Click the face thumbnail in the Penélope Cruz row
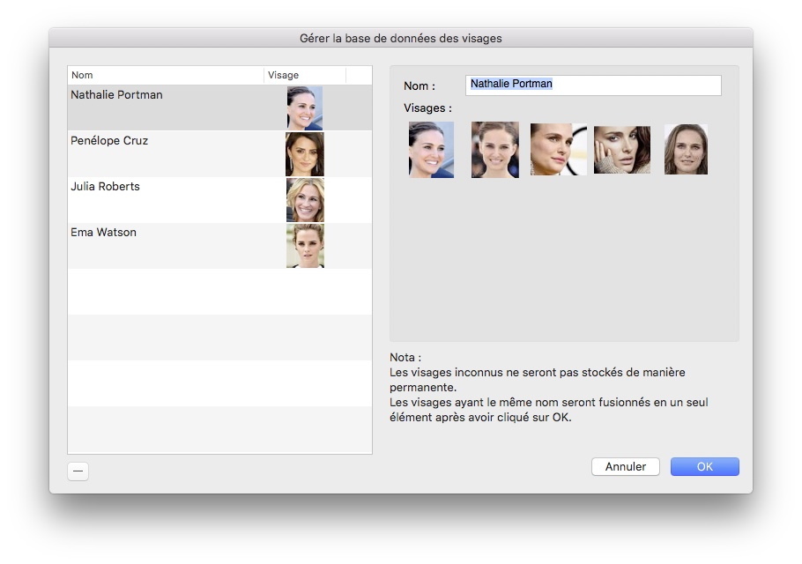802x564 pixels. point(304,154)
